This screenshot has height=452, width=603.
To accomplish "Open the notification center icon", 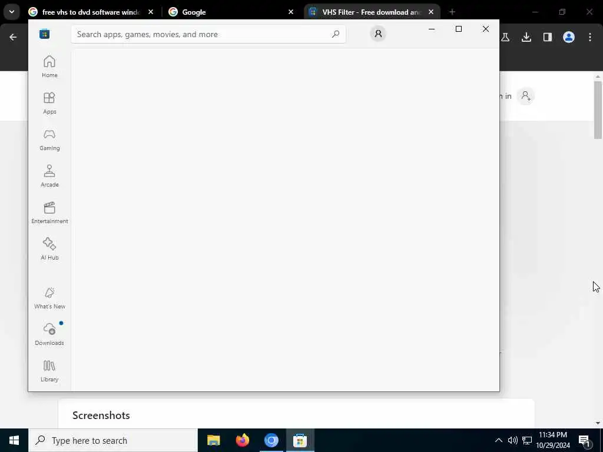I will point(585,441).
